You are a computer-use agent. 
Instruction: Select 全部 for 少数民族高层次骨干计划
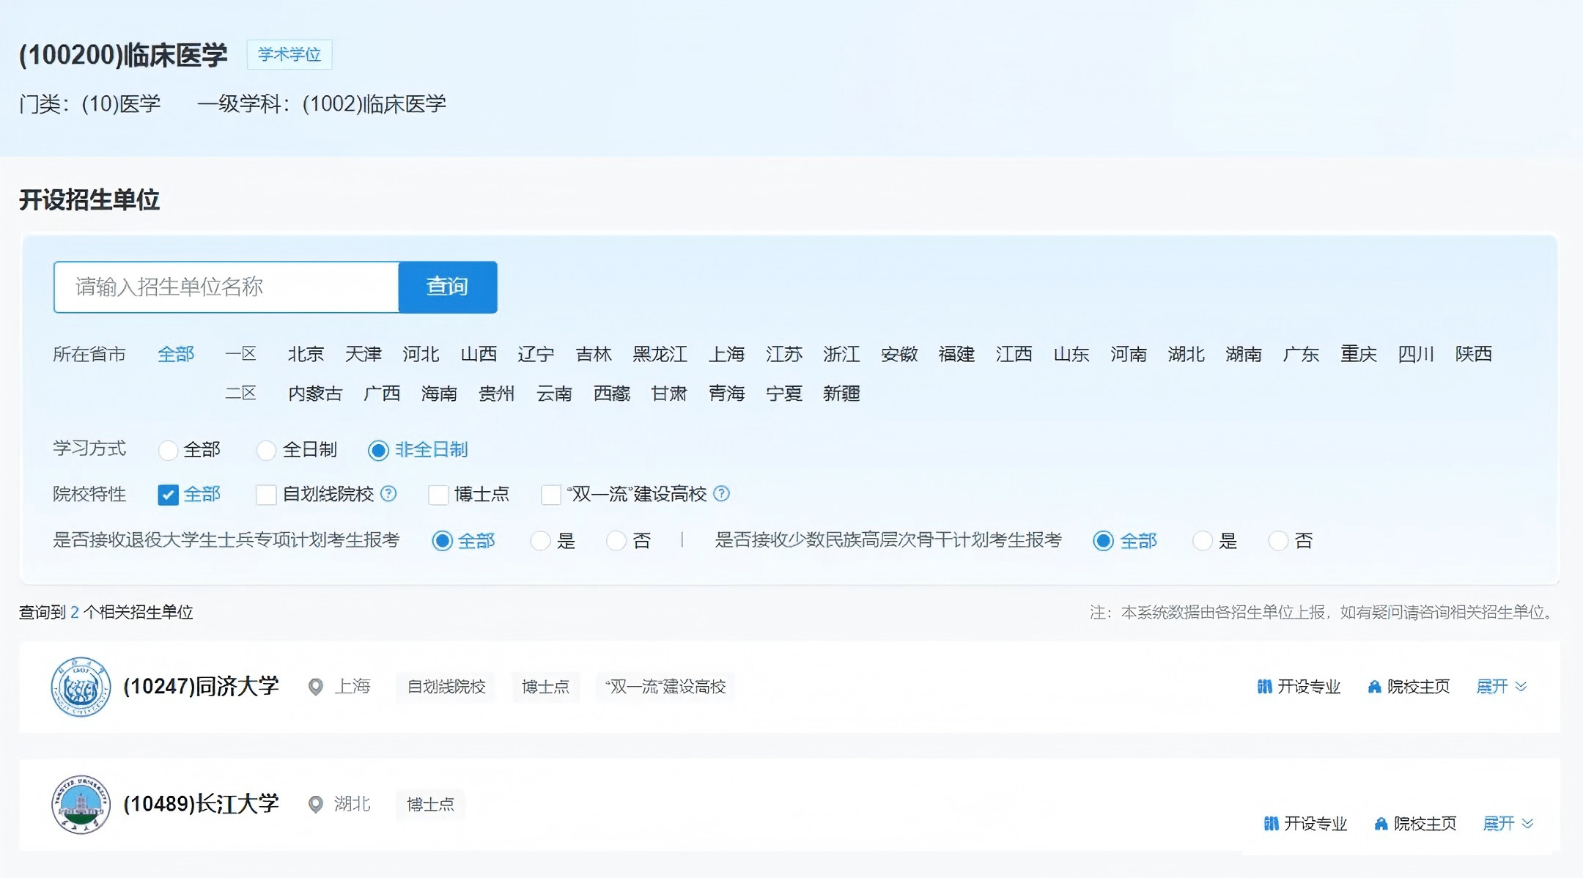tap(1103, 541)
